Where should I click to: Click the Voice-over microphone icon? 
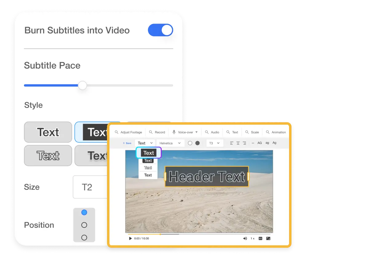[x=174, y=132]
